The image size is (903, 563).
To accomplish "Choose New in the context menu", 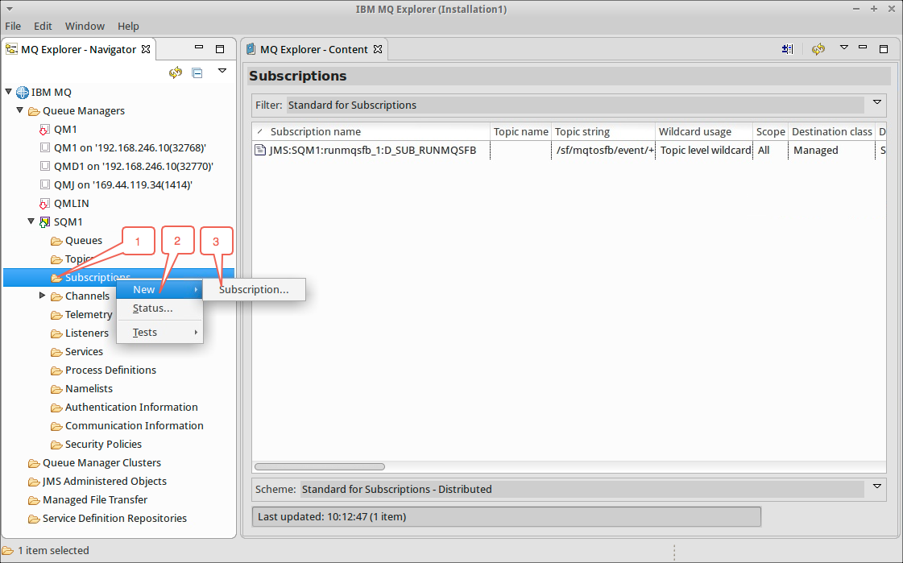I will pyautogui.click(x=159, y=290).
